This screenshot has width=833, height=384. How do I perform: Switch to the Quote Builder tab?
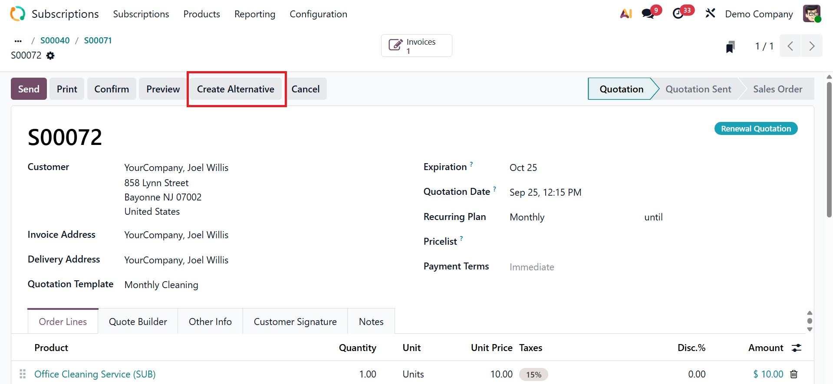click(x=138, y=322)
